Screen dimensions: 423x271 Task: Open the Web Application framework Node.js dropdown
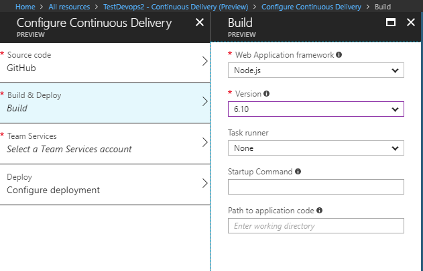coord(316,70)
